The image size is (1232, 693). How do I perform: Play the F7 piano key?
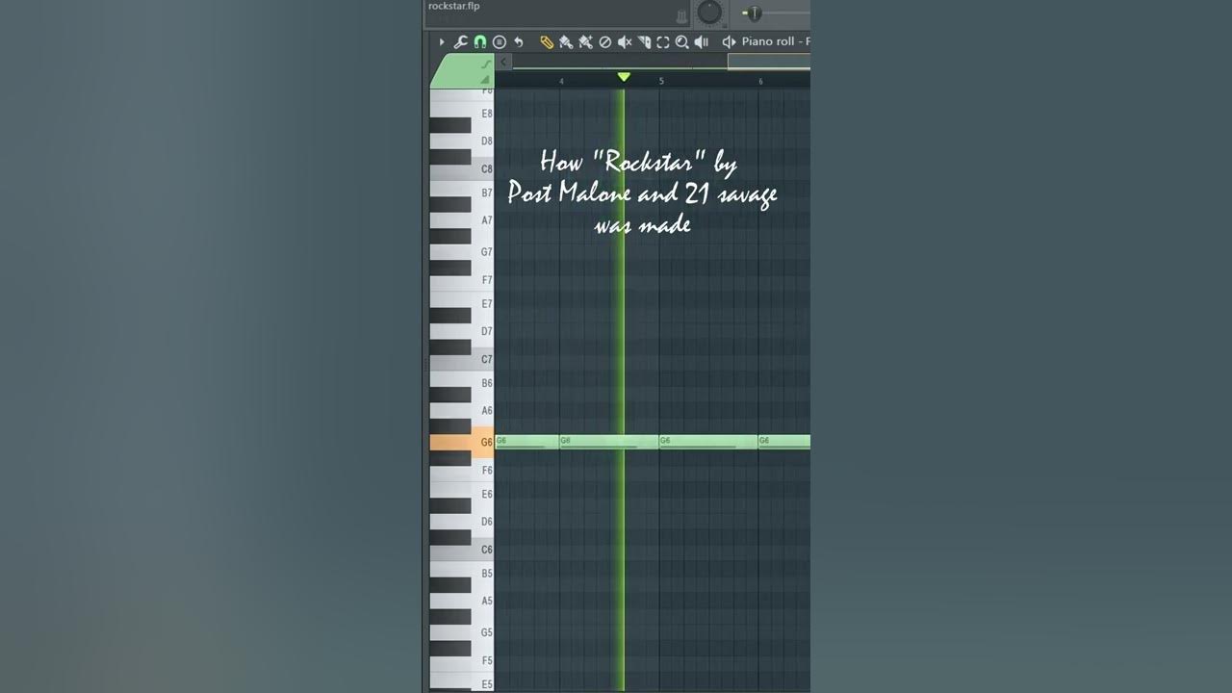pyautogui.click(x=461, y=281)
